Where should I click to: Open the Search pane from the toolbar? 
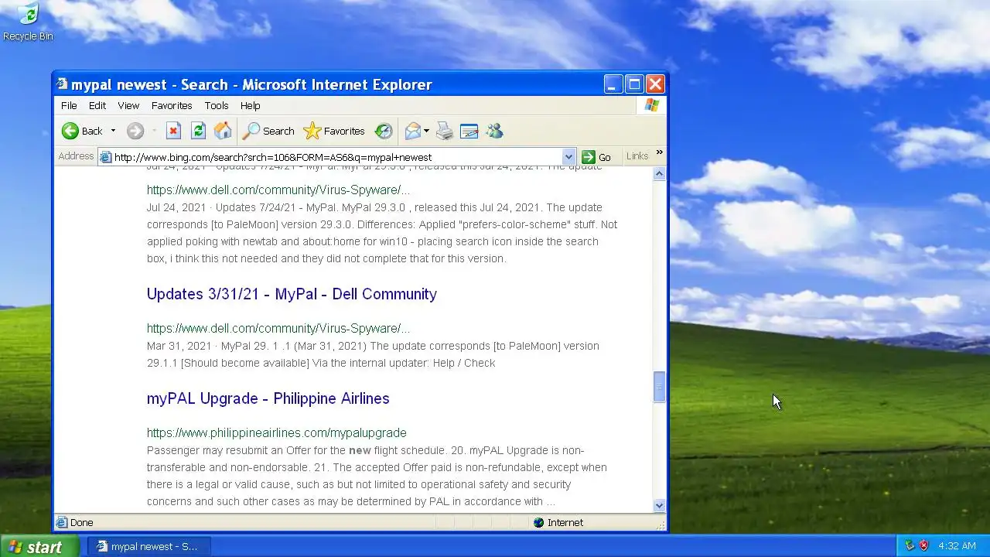pyautogui.click(x=268, y=131)
